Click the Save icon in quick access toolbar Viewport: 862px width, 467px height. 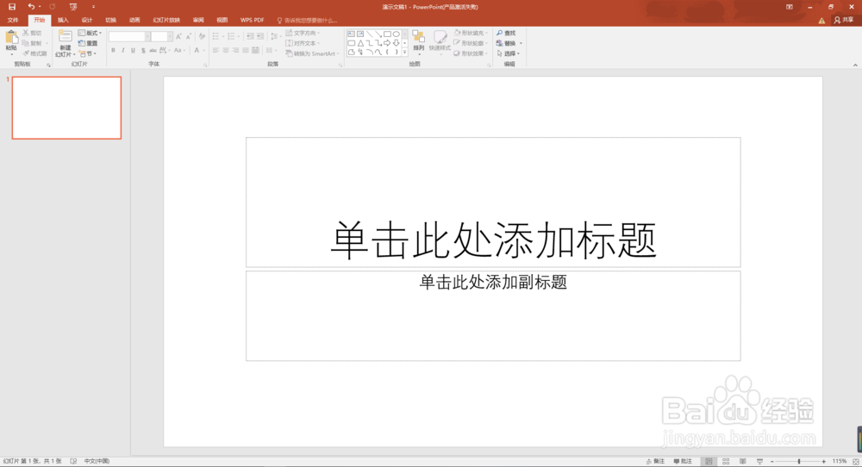point(12,7)
